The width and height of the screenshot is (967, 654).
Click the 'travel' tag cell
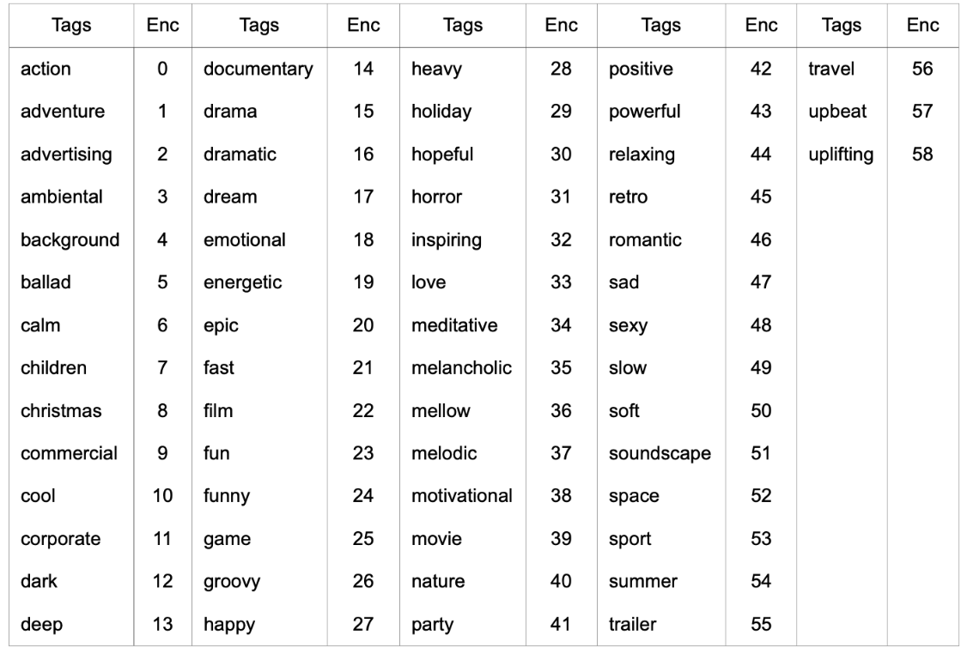831,69
